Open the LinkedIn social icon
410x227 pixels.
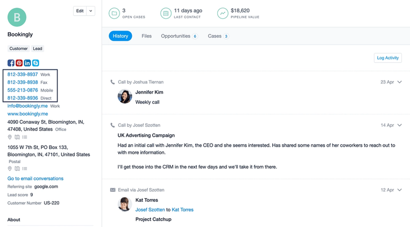(x=27, y=63)
